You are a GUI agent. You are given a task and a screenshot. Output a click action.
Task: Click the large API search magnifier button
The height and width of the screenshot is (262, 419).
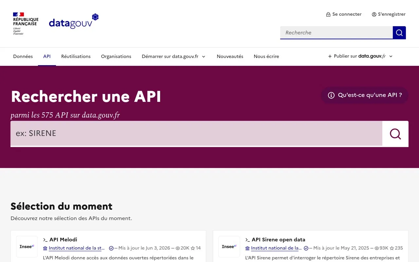click(x=395, y=134)
